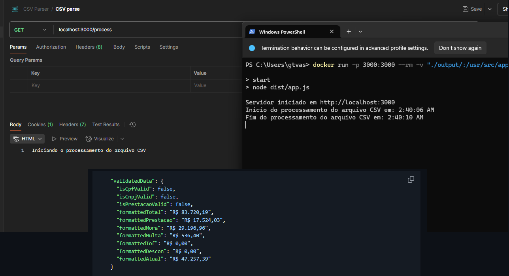Viewport: 509px width, 276px height.
Task: Open the Save options dropdown arrow
Action: pyautogui.click(x=490, y=9)
